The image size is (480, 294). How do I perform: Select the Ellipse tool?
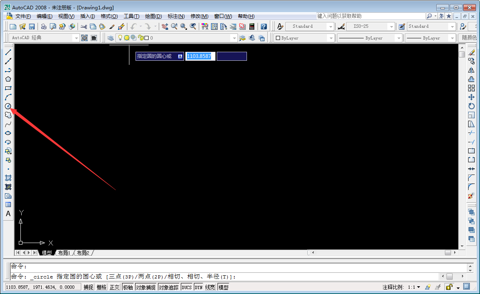click(8, 133)
